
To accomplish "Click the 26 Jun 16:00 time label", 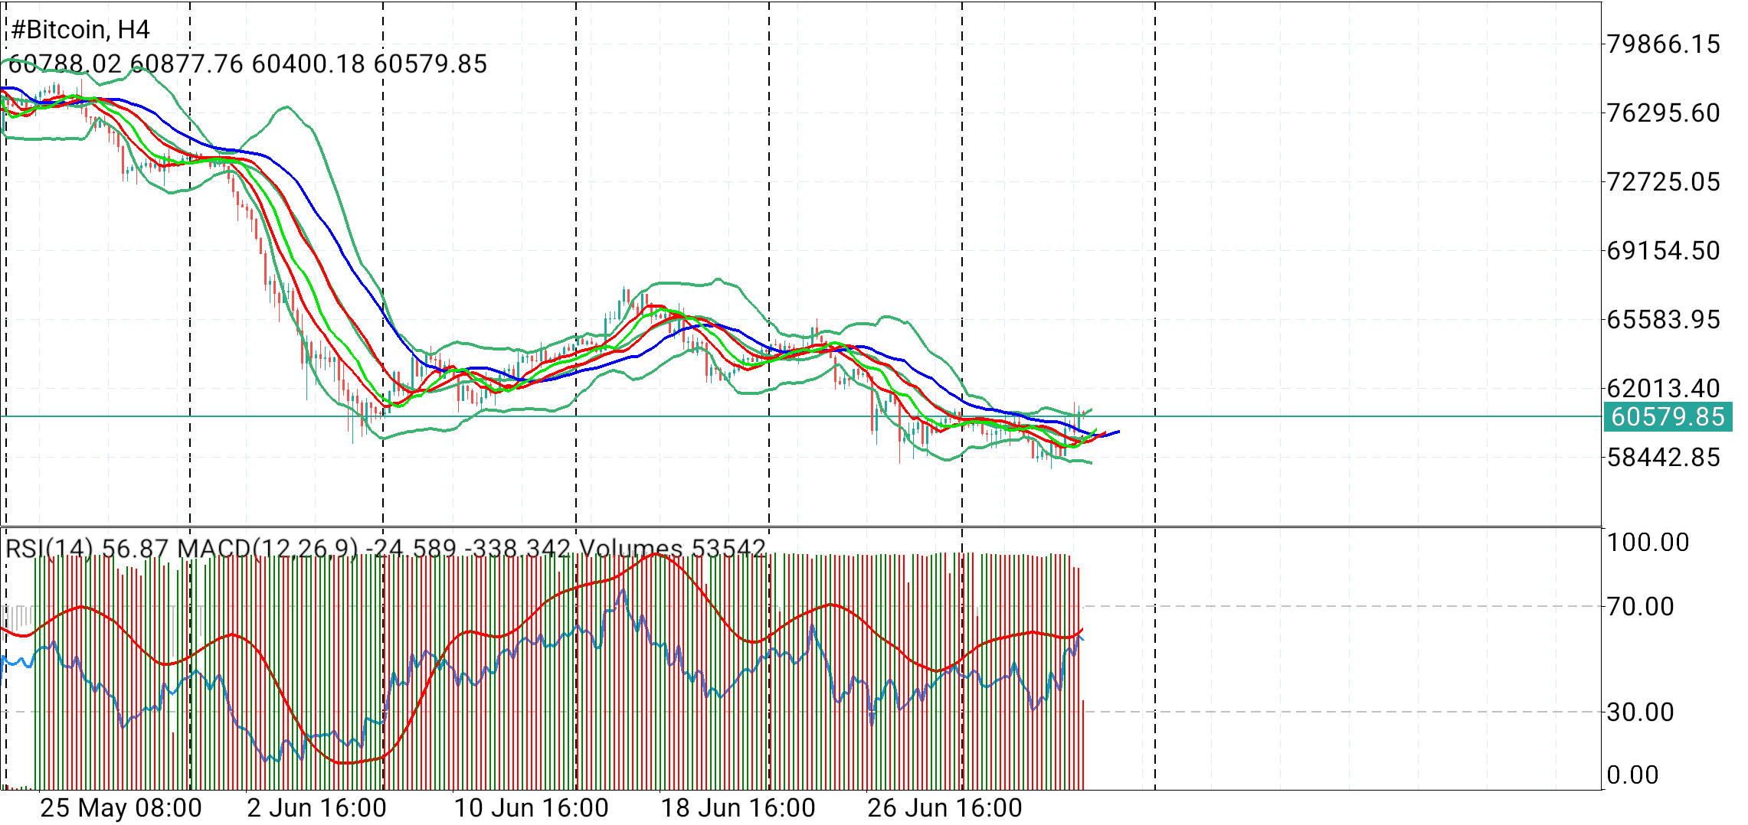I will pos(945,807).
